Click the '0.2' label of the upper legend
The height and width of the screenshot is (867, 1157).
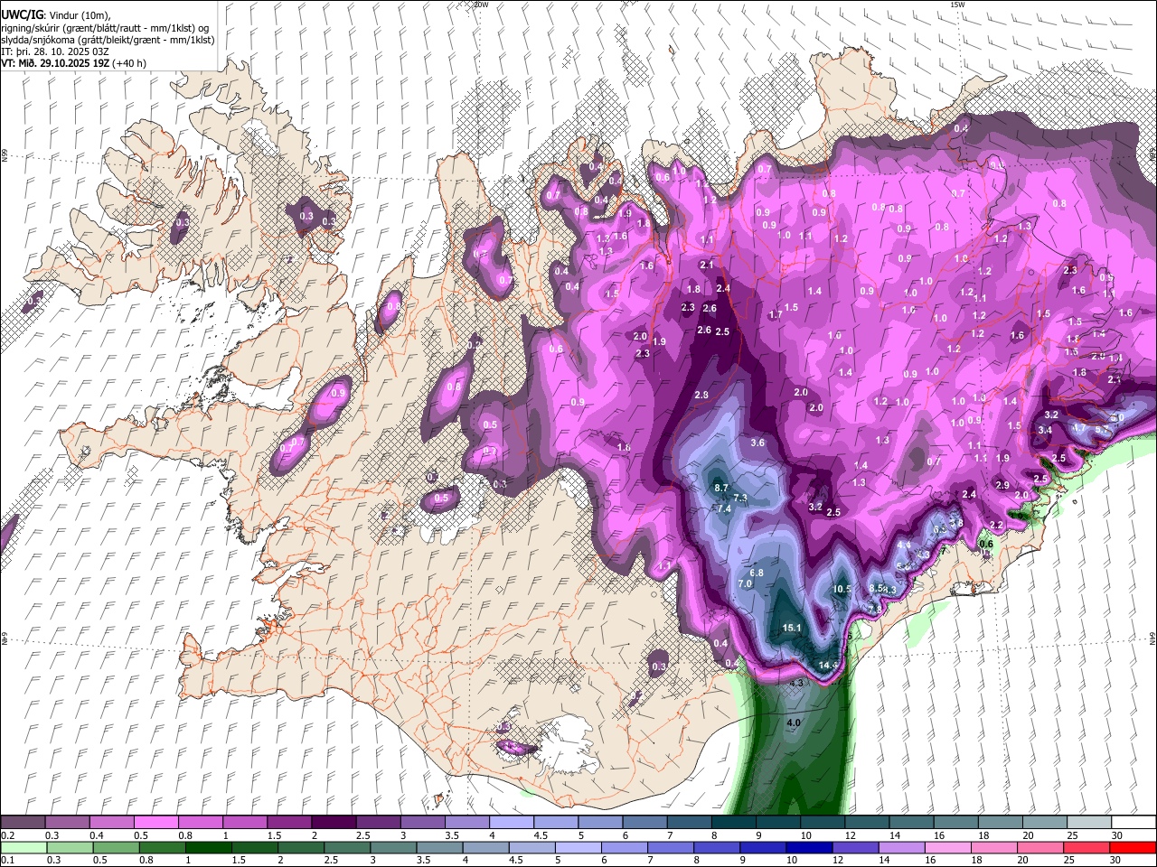8,835
